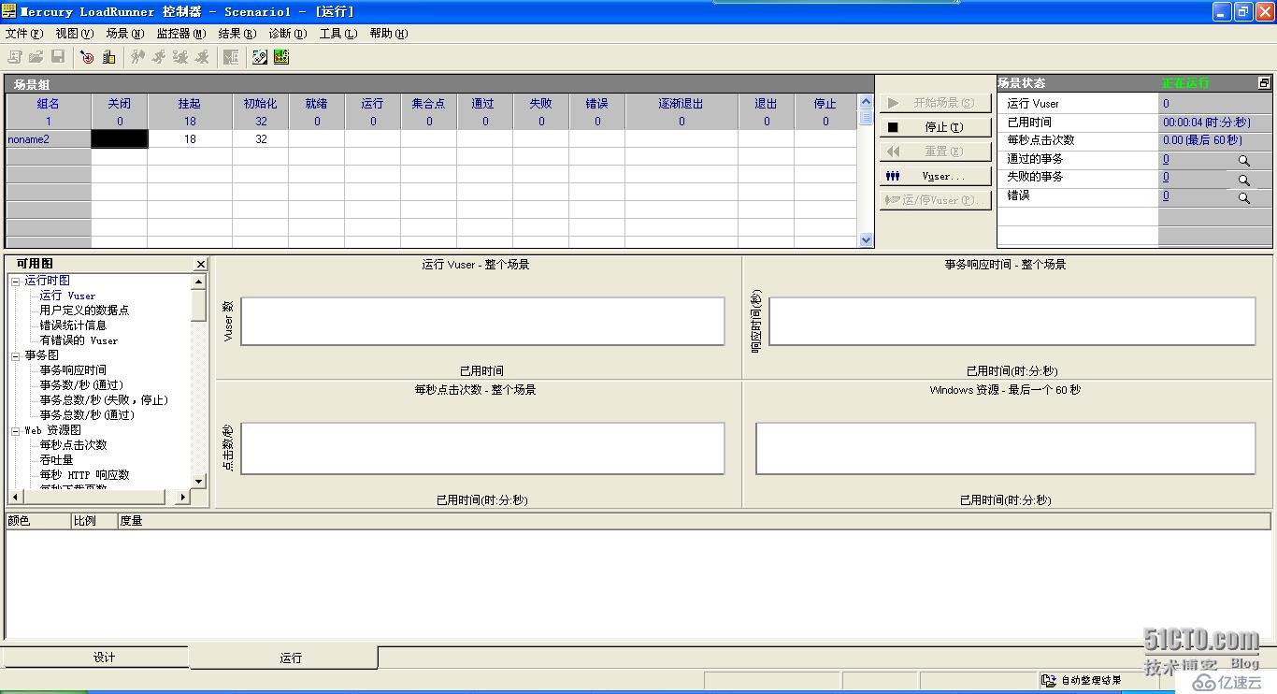Switch to the 运行 tab

(284, 658)
